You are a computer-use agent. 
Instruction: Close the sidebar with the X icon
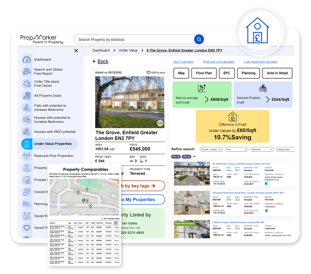[76, 51]
